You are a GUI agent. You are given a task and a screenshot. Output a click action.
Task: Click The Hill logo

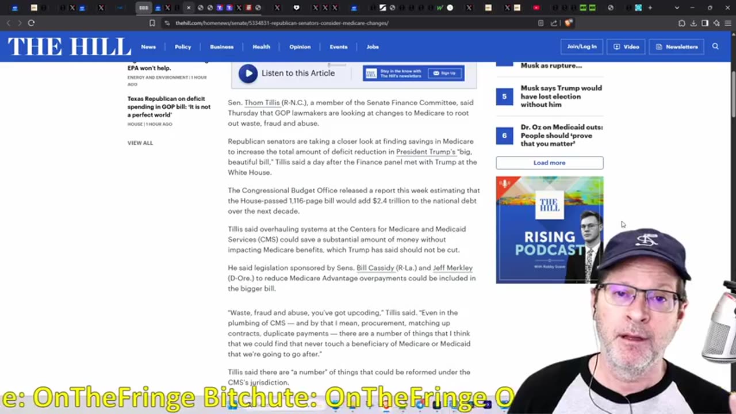70,47
